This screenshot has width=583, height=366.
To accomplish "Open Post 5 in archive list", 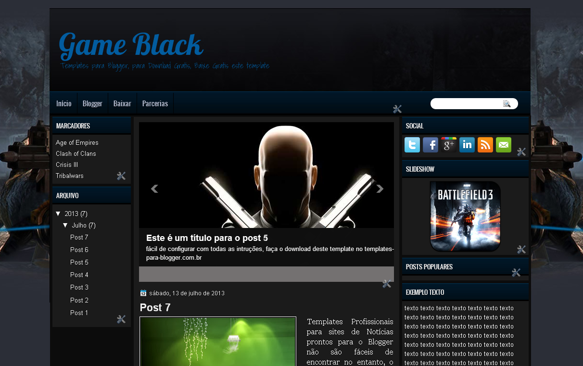I will coord(79,262).
